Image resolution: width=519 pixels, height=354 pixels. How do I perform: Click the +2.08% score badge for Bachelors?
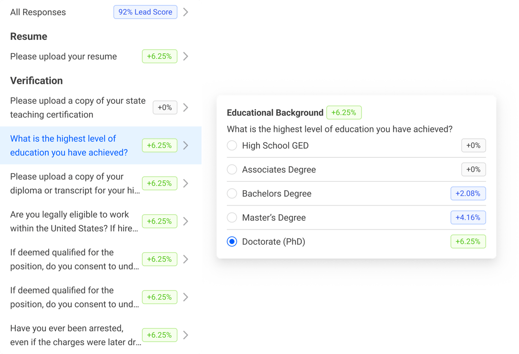click(x=468, y=193)
